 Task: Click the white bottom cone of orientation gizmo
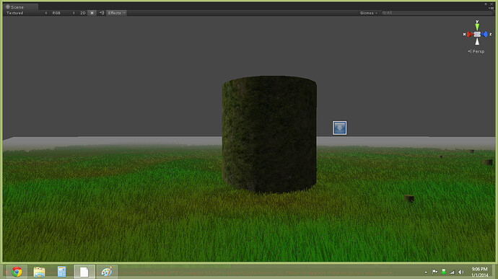[477, 41]
